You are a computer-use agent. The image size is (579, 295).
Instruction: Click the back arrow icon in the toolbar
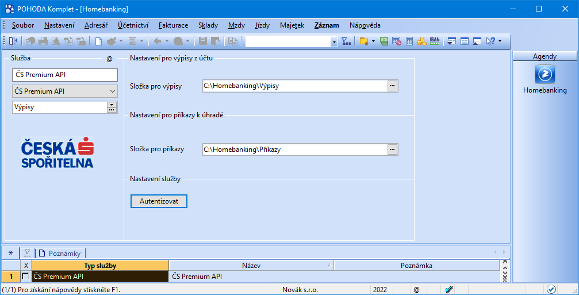(x=158, y=41)
